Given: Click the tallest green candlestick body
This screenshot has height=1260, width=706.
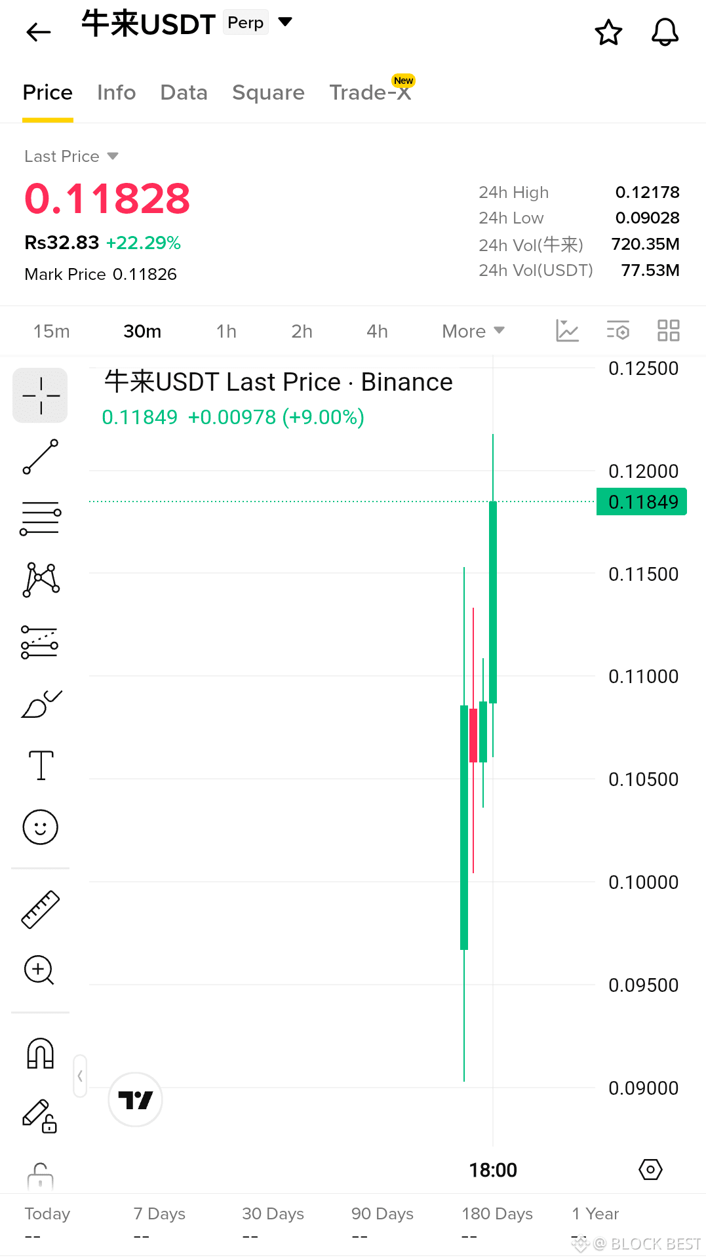Looking at the screenshot, I should [464, 827].
